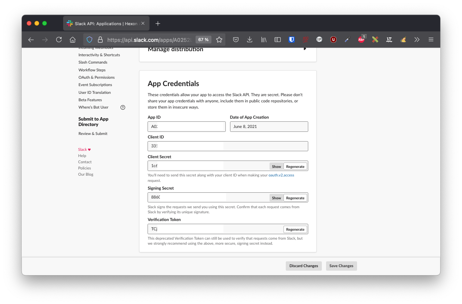Toggle the sidebar view icon

click(278, 40)
